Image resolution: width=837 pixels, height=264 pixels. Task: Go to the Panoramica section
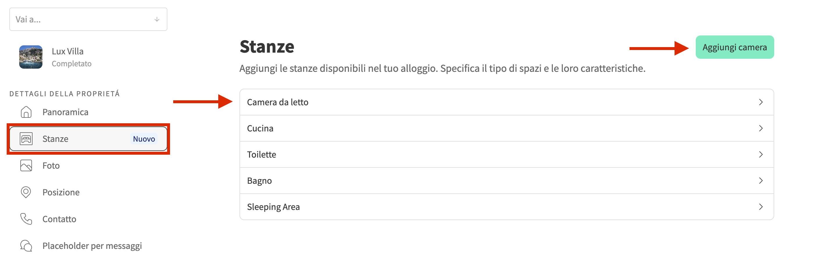click(65, 112)
